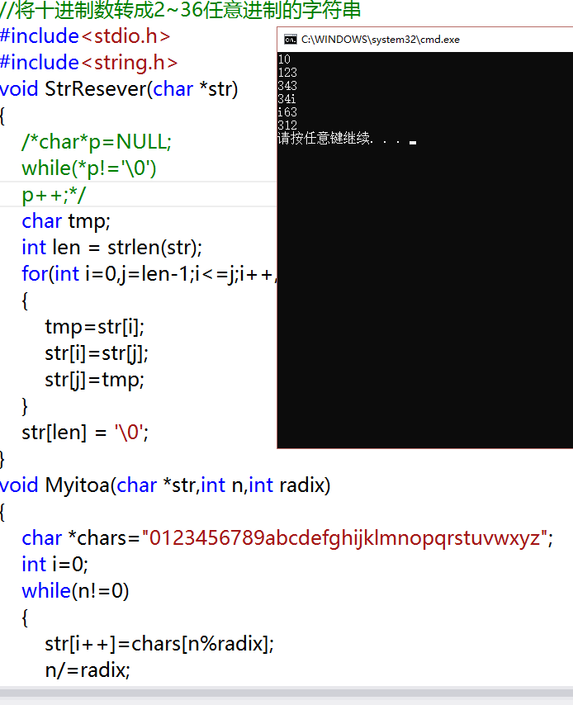Image resolution: width=573 pixels, height=705 pixels.
Task: Click console output line 123
Action: (287, 73)
